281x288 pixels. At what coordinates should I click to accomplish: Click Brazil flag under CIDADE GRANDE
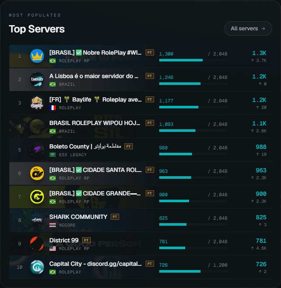click(x=53, y=202)
